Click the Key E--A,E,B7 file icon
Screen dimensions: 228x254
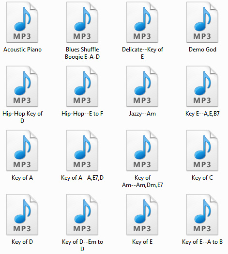202,86
